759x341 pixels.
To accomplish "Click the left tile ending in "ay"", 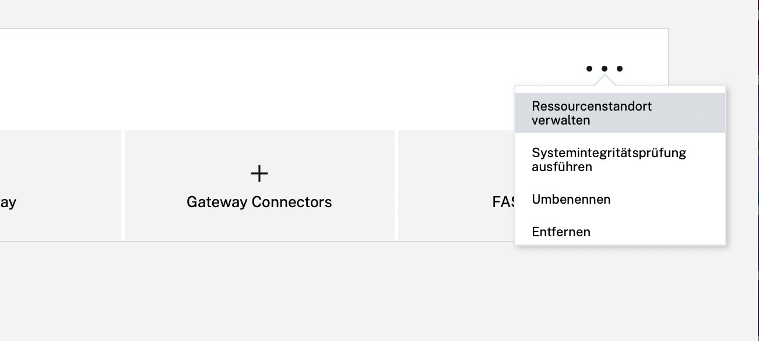I will pyautogui.click(x=61, y=185).
